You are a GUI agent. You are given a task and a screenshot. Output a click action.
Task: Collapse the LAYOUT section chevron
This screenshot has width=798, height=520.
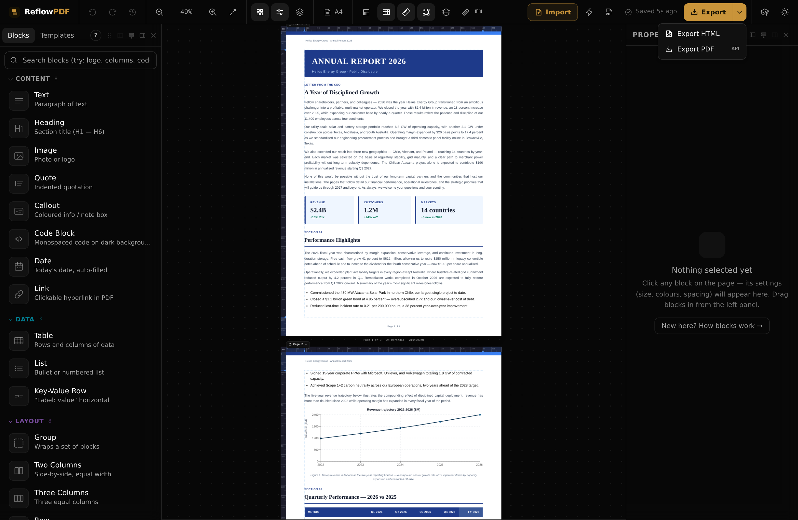pyautogui.click(x=11, y=421)
